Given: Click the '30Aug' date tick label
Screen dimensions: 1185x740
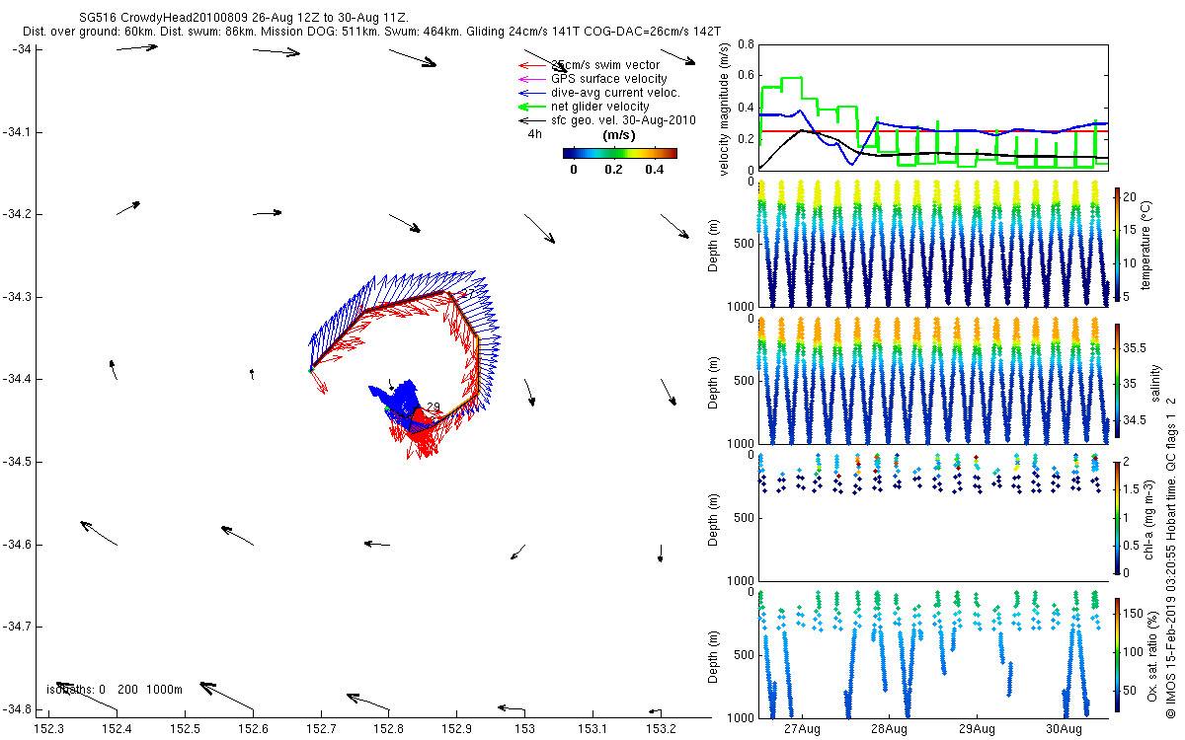Looking at the screenshot, I should [x=1064, y=728].
